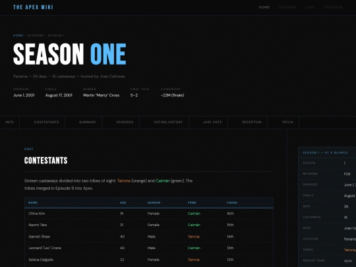Open the Caimán tribe link in paragraph

coord(163,181)
